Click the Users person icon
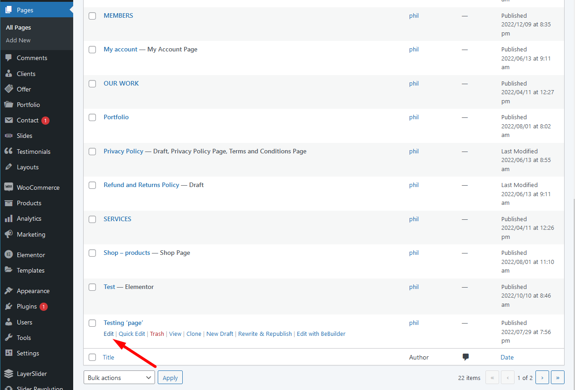 (9, 322)
